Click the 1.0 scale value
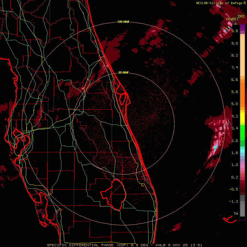The height and width of the screenshot is (247, 247). click(x=235, y=165)
